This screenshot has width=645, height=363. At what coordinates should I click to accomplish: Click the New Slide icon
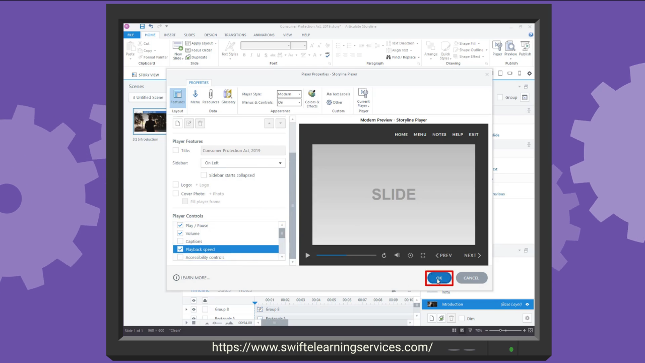pos(178,50)
